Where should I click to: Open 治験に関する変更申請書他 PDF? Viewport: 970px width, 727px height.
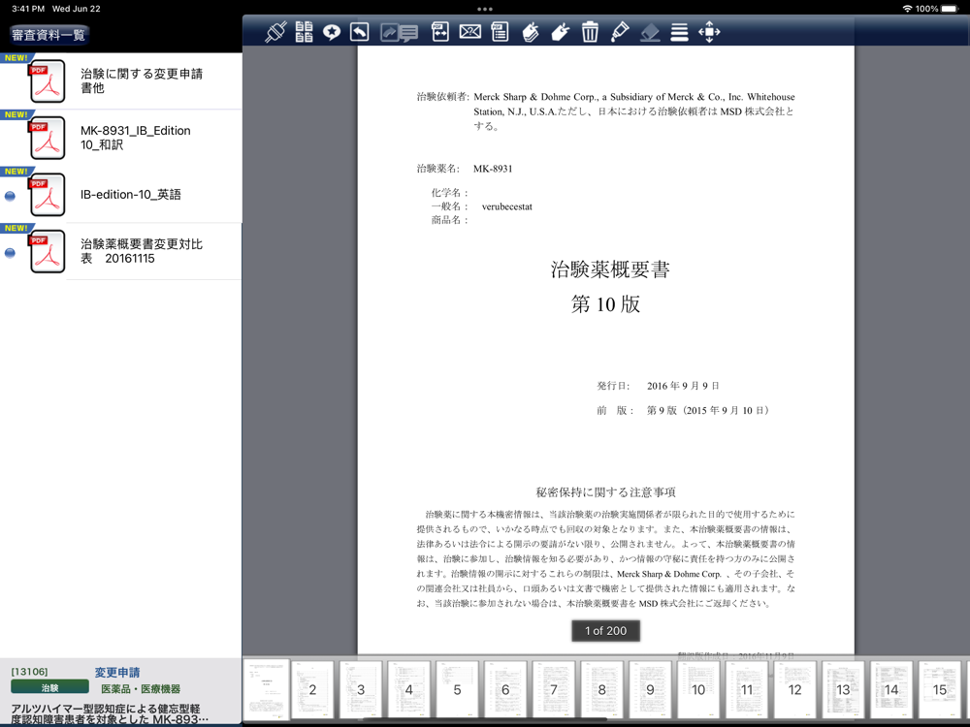120,81
